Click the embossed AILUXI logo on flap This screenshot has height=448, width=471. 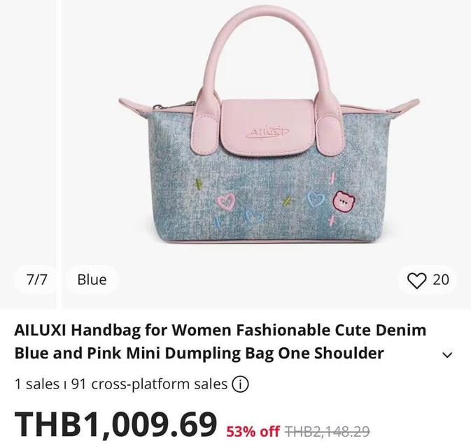coord(267,132)
